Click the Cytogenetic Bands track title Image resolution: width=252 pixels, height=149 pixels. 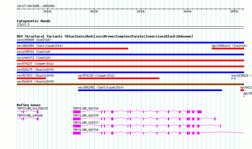click(x=34, y=21)
